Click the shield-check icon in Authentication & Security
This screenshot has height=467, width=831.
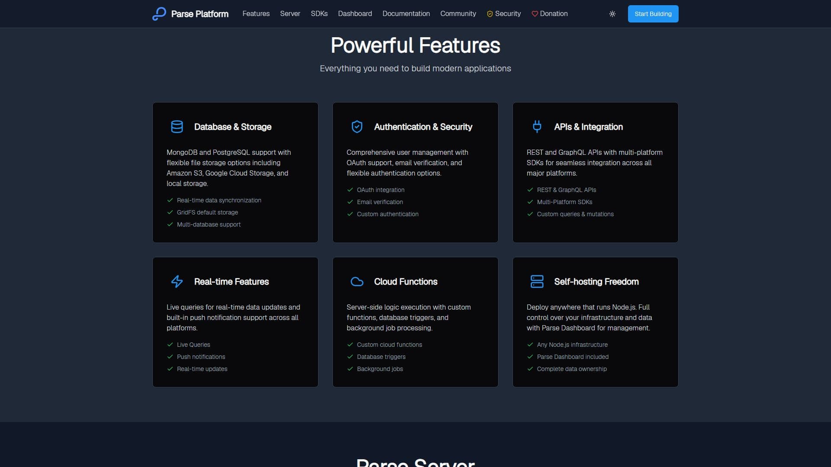point(357,127)
